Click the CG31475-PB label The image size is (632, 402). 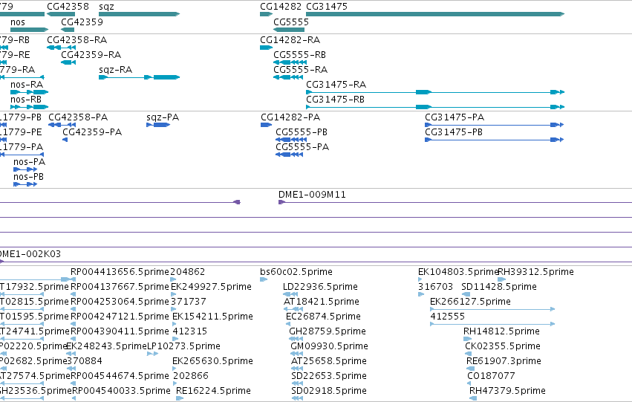(454, 132)
